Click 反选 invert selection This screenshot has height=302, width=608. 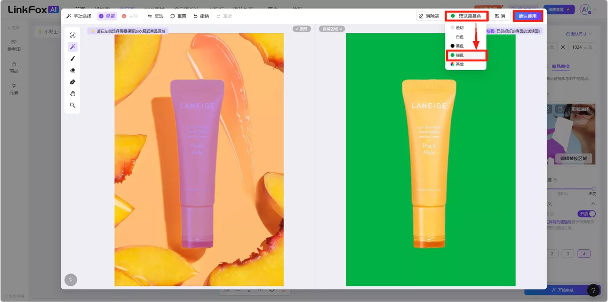[x=155, y=16]
